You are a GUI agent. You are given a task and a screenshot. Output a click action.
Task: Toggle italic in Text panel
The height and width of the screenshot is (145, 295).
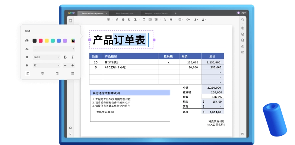click(x=73, y=57)
